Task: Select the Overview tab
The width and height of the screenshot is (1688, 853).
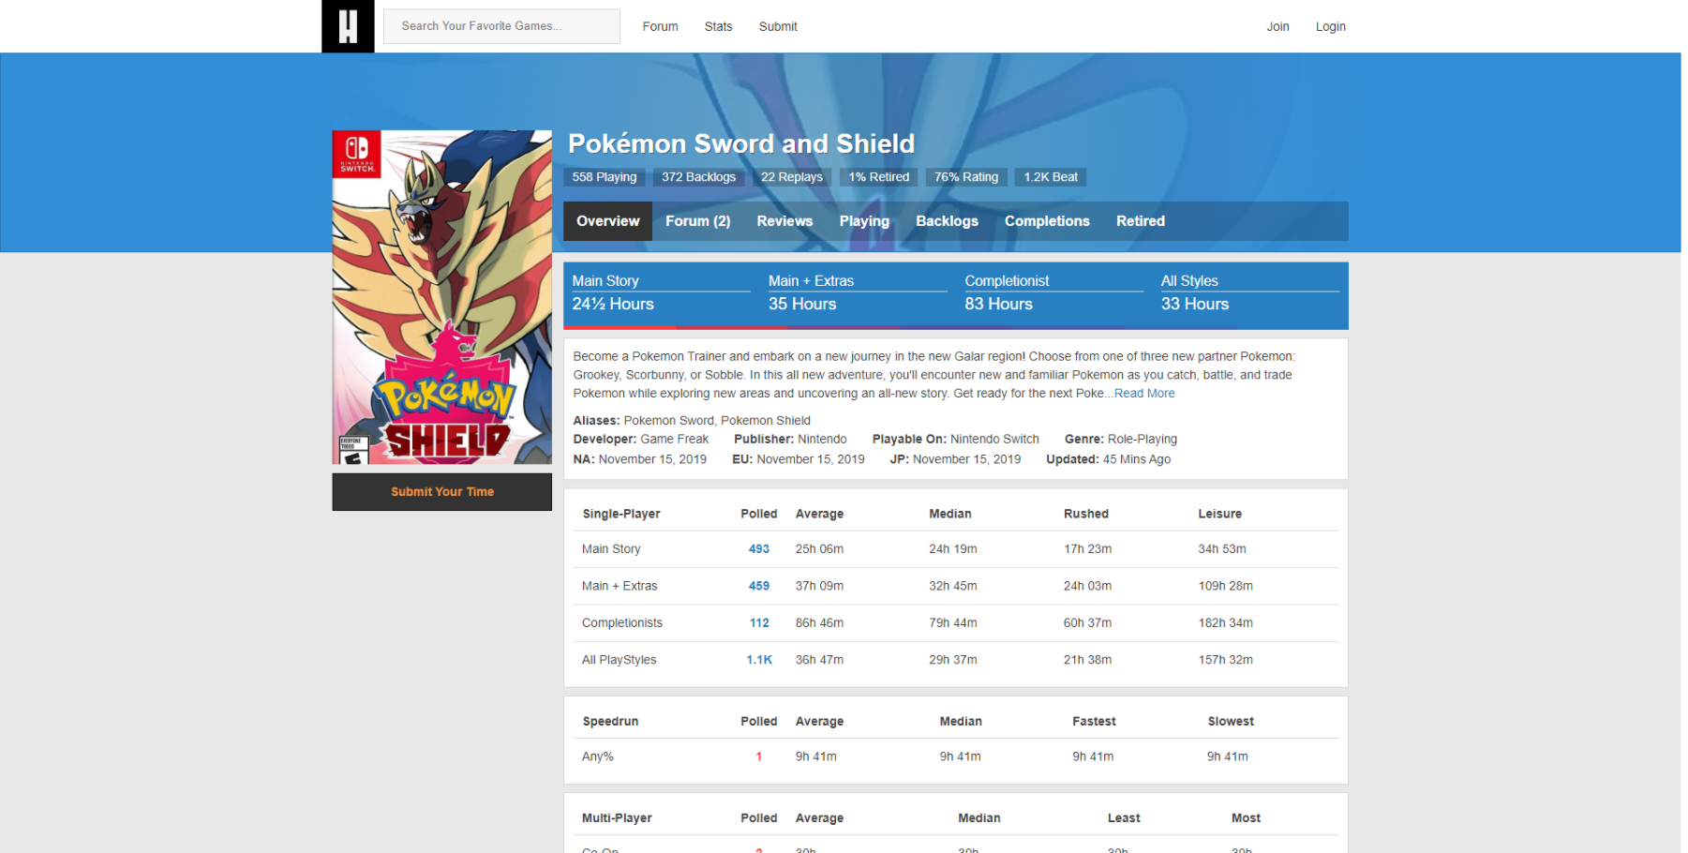Action: pos(607,221)
